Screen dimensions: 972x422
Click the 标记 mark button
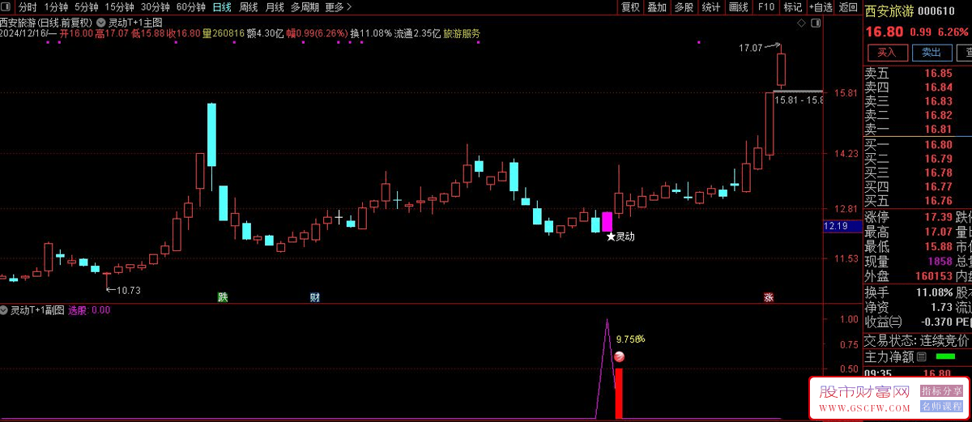[792, 7]
